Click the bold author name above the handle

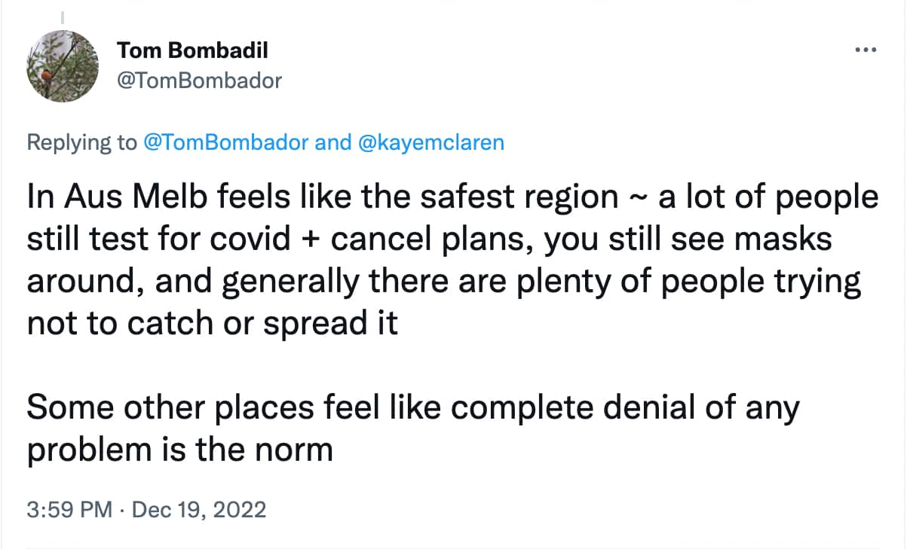[x=193, y=50]
